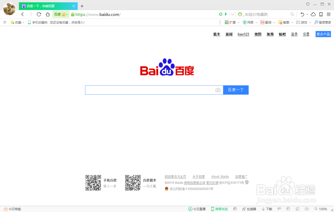Click the baidu.com address bar
Viewport: 334px width, 212px height.
tap(98, 14)
